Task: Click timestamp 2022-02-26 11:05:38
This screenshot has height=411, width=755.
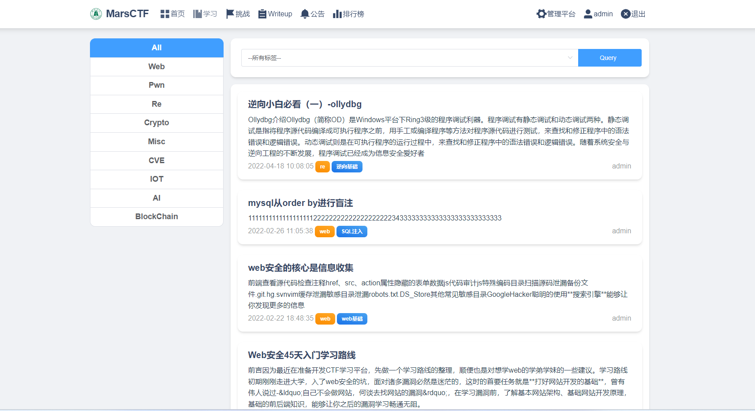Action: (x=280, y=231)
